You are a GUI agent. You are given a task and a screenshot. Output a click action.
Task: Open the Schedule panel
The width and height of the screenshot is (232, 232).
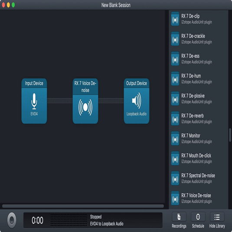point(198,220)
